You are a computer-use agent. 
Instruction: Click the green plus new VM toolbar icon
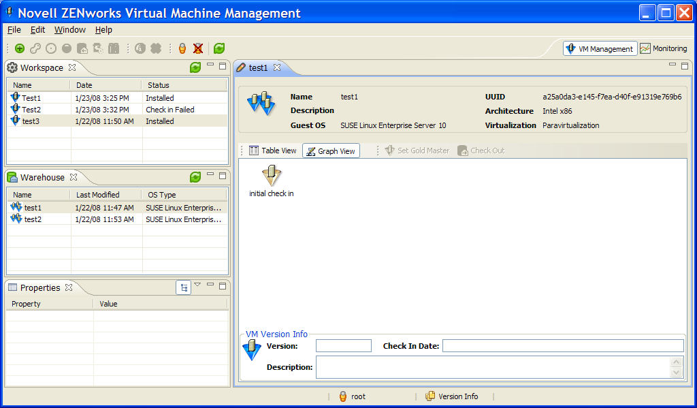tap(20, 48)
